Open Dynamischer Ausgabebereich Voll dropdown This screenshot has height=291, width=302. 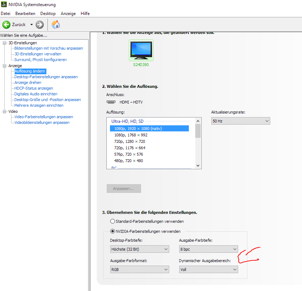[208, 270]
